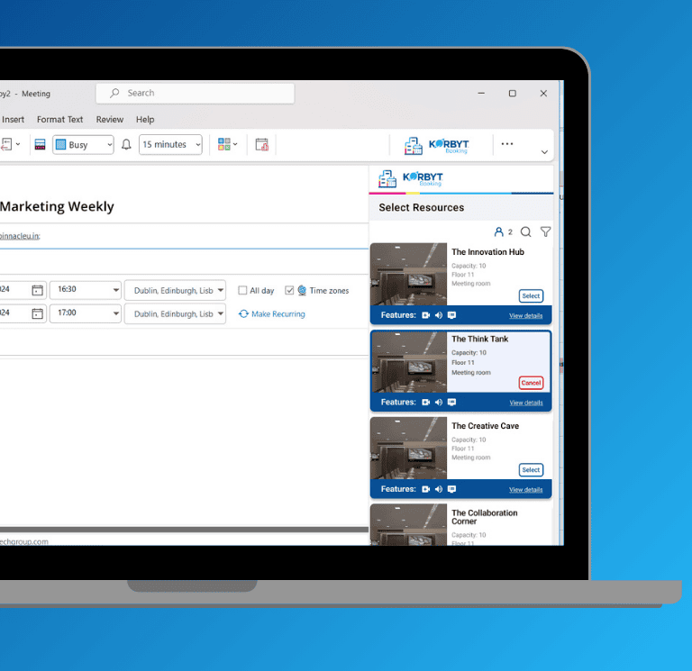692x671 pixels.
Task: Click Innovation Hub video camera feature icon
Action: [x=426, y=315]
